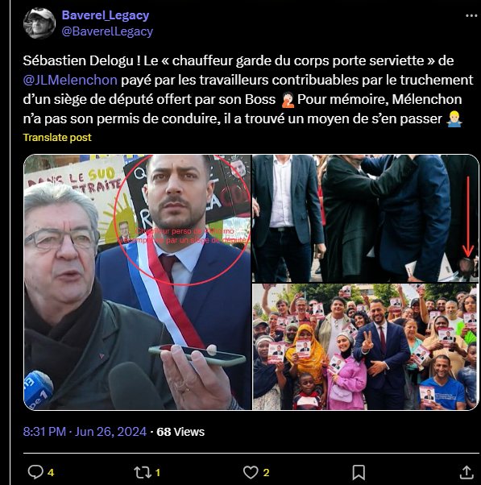Open the large photo with tricolor sash
The width and height of the screenshot is (481, 485).
coord(138,282)
